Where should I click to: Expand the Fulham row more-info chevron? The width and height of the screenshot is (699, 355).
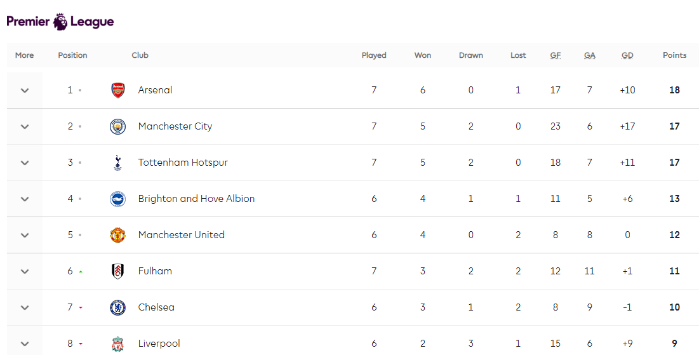[x=25, y=272]
